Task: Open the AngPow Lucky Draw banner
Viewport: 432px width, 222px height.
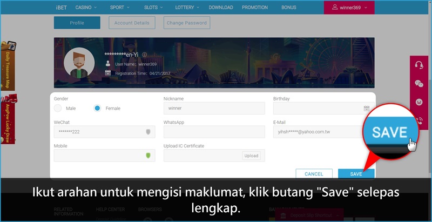Action: 8,119
